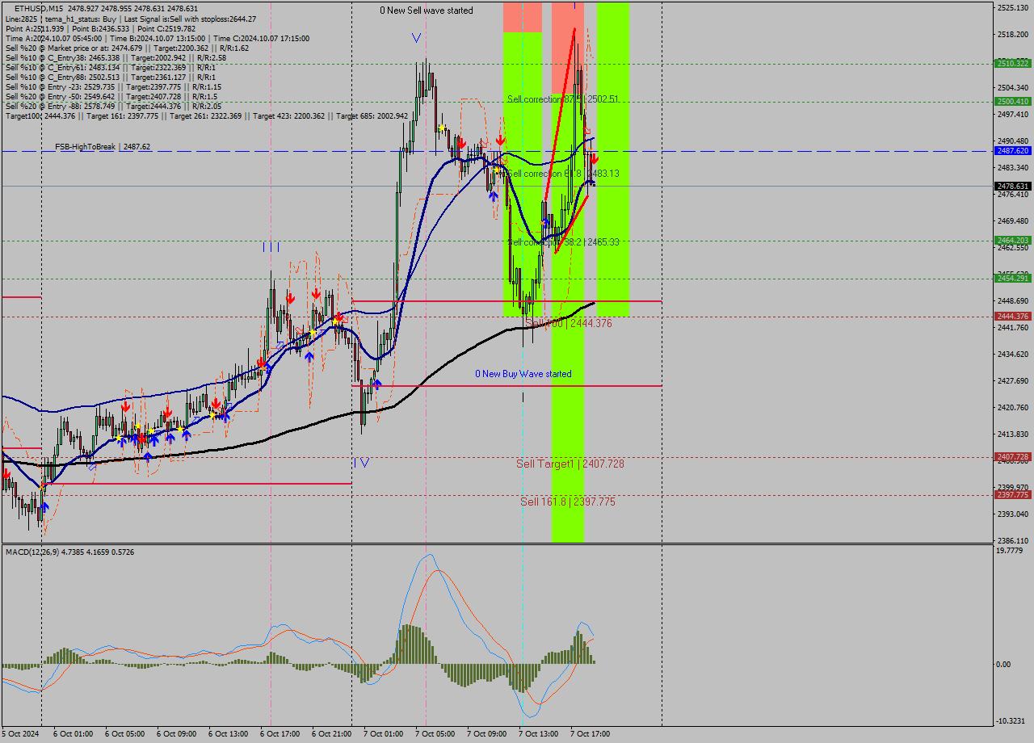
Task: Select the 'Sell %10 @ C_Entry61' row
Action: click(110, 67)
